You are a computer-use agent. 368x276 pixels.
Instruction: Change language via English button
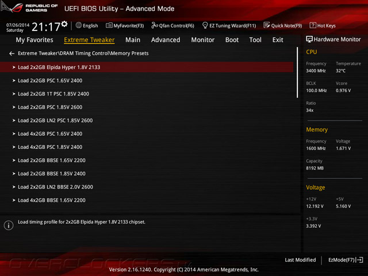point(87,25)
